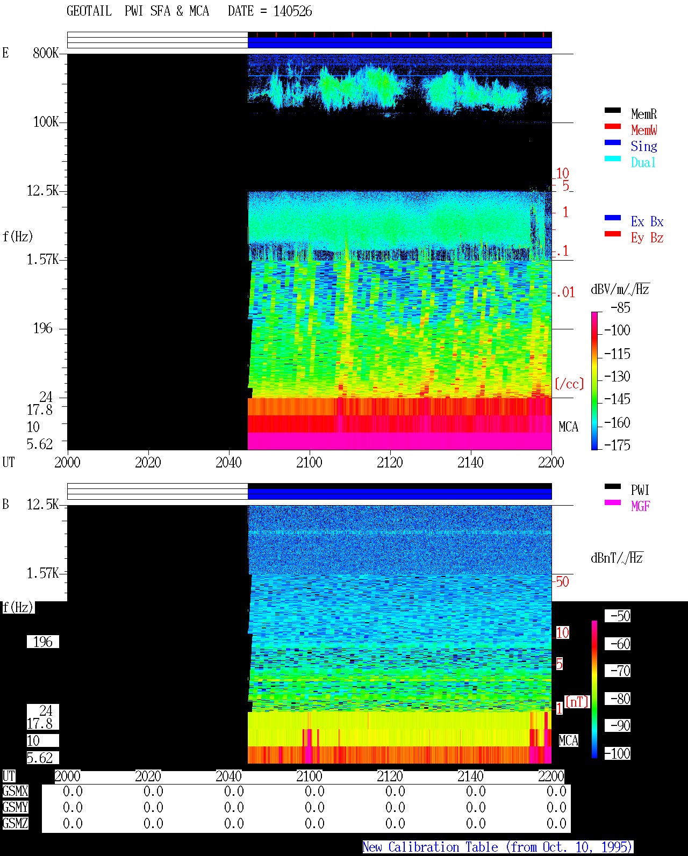Click the "MemR" legend label text
The height and width of the screenshot is (856, 688).
pyautogui.click(x=644, y=114)
